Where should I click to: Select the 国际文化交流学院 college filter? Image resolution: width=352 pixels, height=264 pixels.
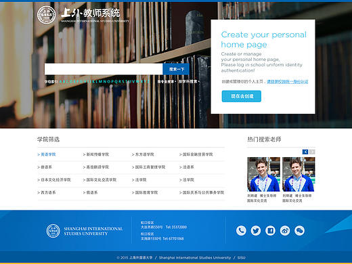[x=100, y=180]
